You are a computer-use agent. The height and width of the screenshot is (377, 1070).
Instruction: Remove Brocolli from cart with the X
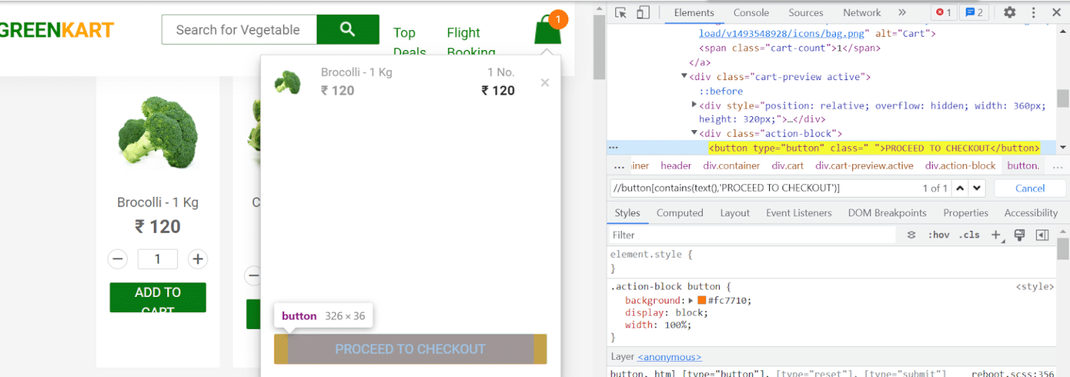pyautogui.click(x=545, y=83)
